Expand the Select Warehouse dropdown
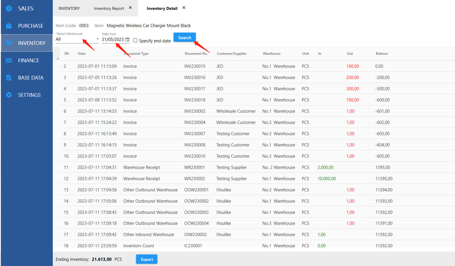Image resolution: width=455 pixels, height=266 pixels. point(97,39)
